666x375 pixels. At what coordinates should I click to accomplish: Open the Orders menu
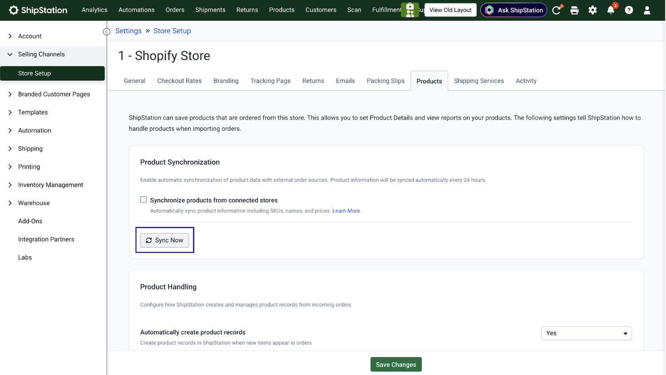point(175,10)
